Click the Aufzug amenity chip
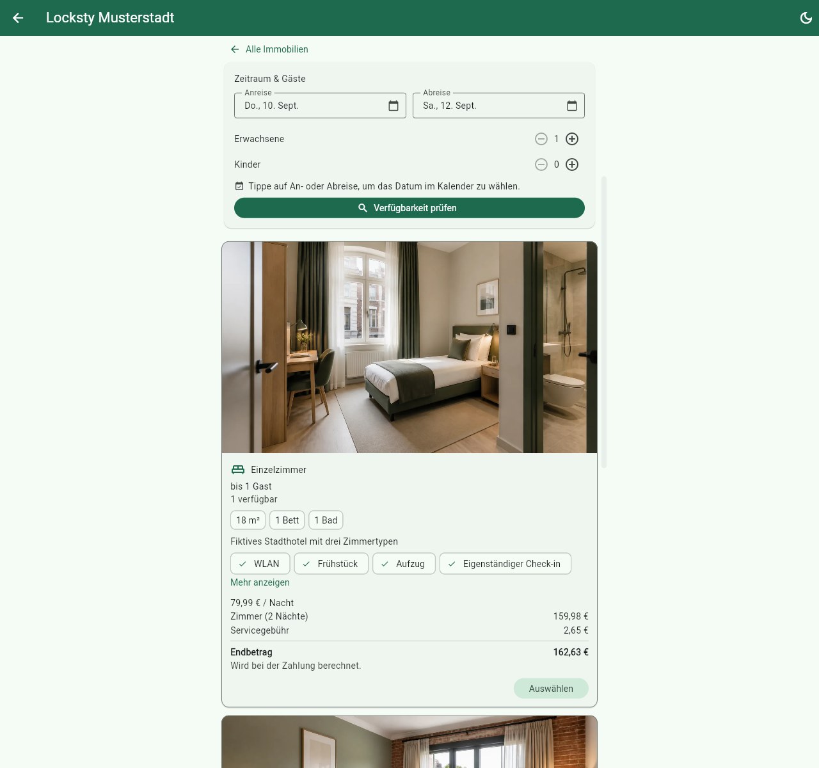The height and width of the screenshot is (768, 819). 404,564
